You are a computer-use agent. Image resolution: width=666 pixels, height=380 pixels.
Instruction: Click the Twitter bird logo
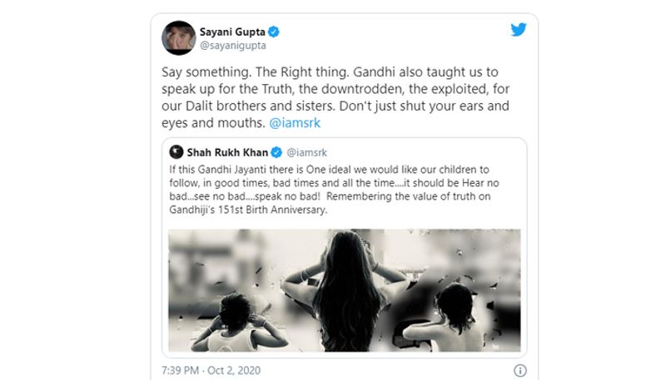[x=518, y=30]
